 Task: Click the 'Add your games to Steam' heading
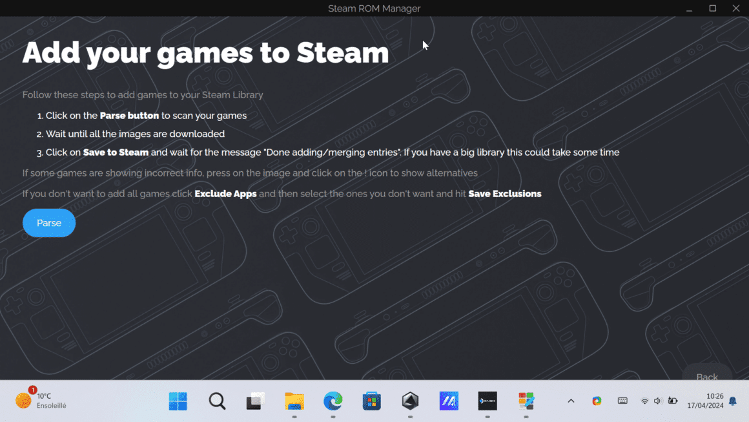point(205,52)
